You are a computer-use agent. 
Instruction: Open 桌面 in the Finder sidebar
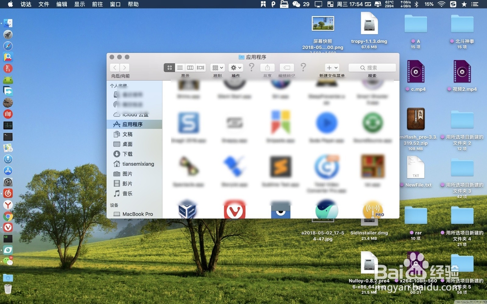click(x=134, y=144)
